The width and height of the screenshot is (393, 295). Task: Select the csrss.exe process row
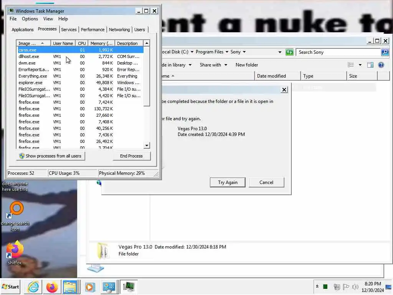pyautogui.click(x=80, y=50)
